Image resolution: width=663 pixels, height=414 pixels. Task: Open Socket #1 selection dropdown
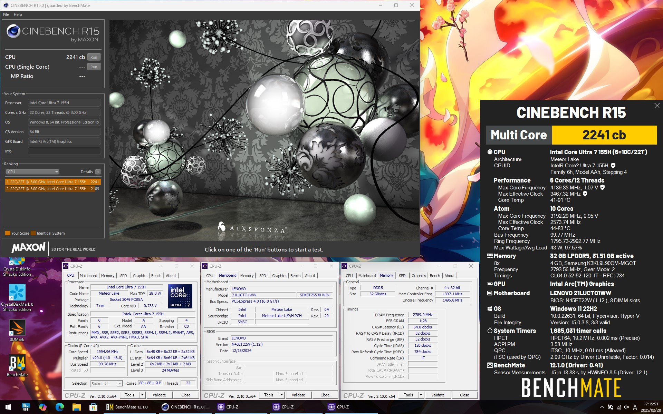(106, 383)
